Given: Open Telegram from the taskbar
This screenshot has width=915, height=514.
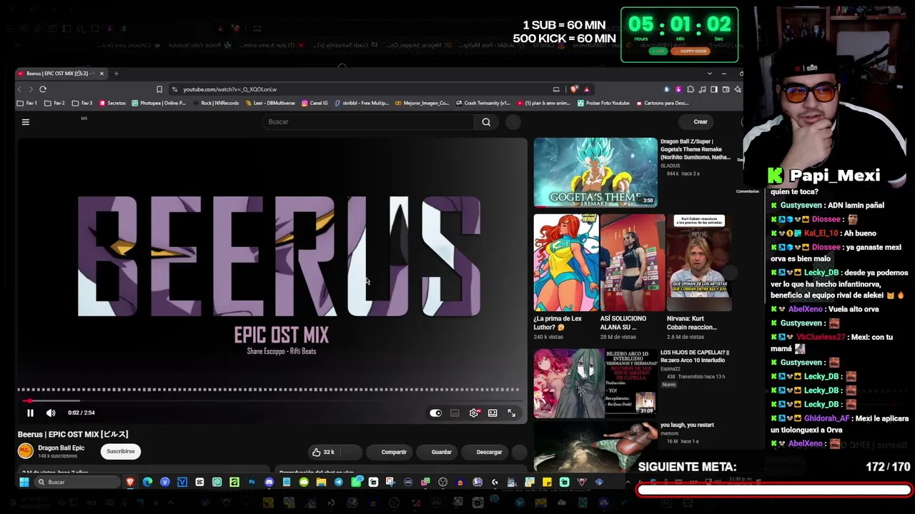Looking at the screenshot, I should 338,483.
